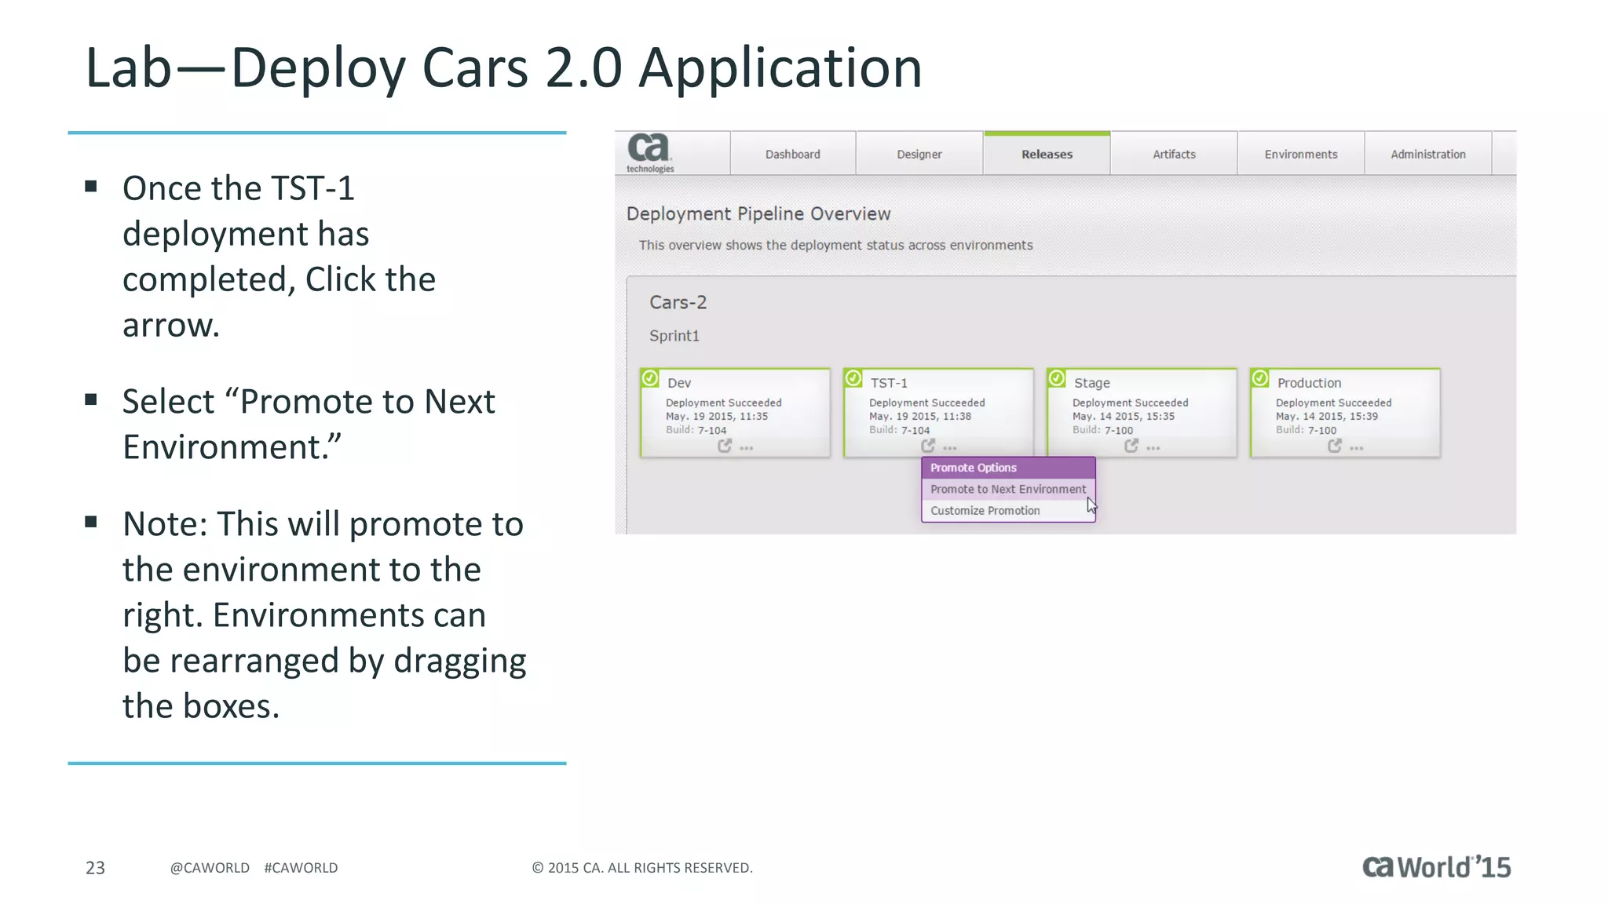The width and height of the screenshot is (1608, 904).
Task: Click the date May. 14 2015, 15:35
Action: pos(1124,417)
